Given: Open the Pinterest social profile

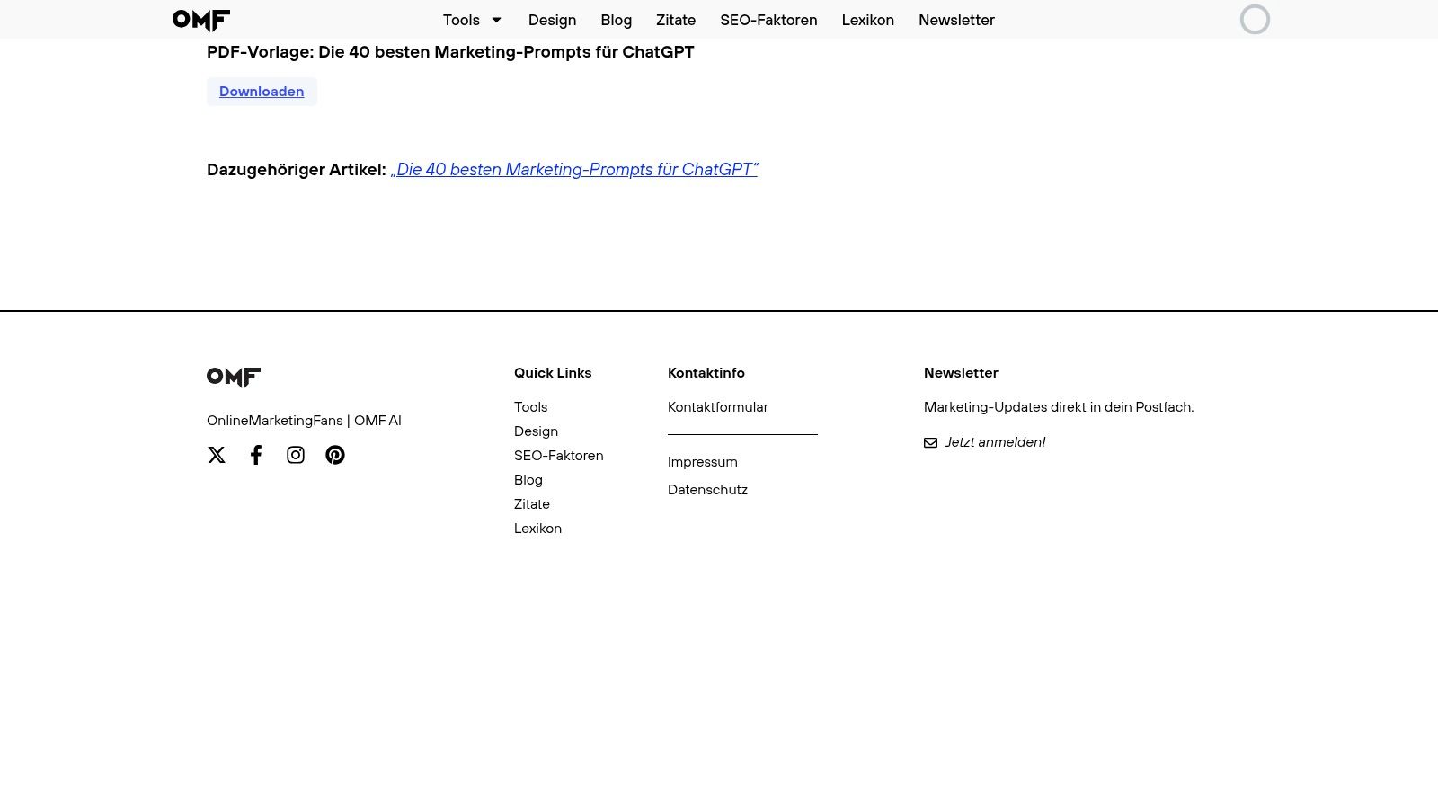Looking at the screenshot, I should pos(335,455).
